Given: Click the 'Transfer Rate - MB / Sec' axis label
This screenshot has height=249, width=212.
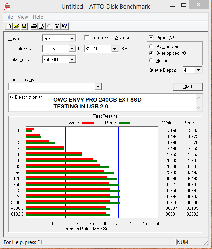Looking at the screenshot, I should [x=87, y=229].
